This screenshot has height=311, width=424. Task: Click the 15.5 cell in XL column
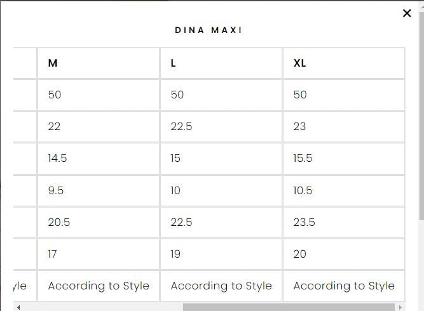[303, 159]
